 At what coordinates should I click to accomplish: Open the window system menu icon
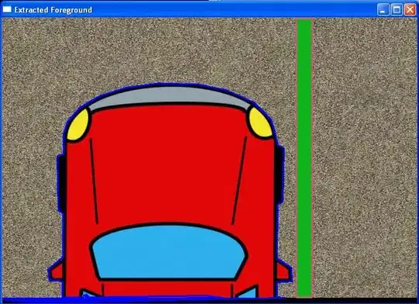[7, 9]
